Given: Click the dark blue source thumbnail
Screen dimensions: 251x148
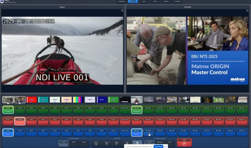Looking at the screenshot, I should point(102,100).
